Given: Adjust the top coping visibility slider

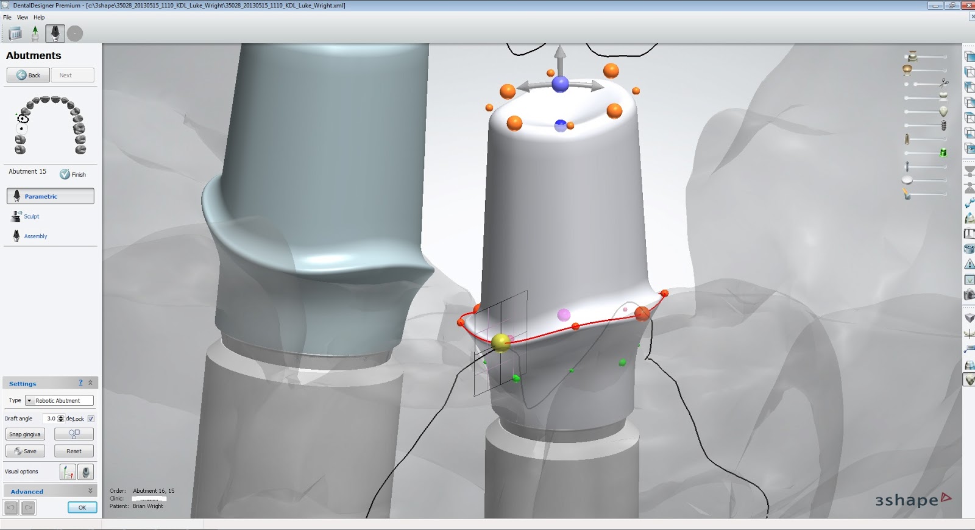Looking at the screenshot, I should pos(925,57).
